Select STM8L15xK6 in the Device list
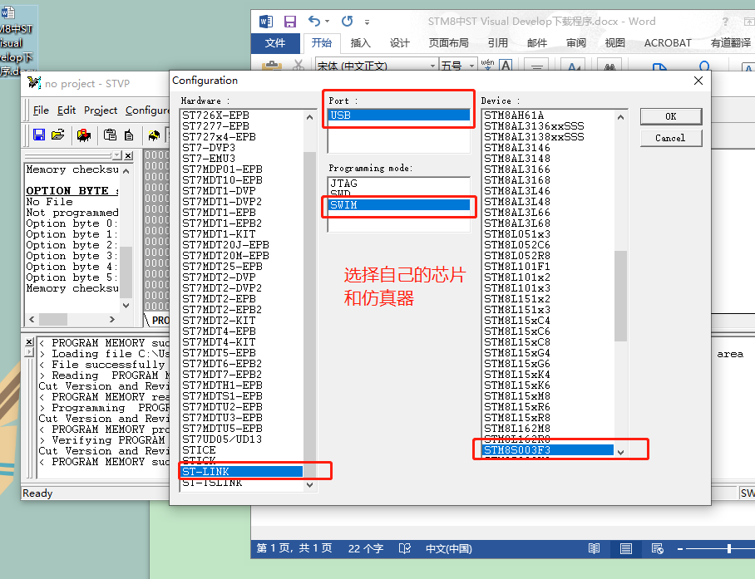Viewport: 755px width, 579px height. tap(547, 385)
